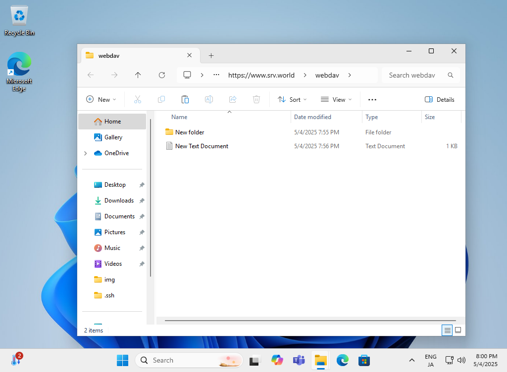The width and height of the screenshot is (507, 372).
Task: Show hidden system tray icons
Action: pos(411,360)
